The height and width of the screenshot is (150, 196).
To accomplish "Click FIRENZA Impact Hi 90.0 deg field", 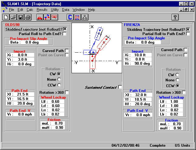I will point(138,64).
